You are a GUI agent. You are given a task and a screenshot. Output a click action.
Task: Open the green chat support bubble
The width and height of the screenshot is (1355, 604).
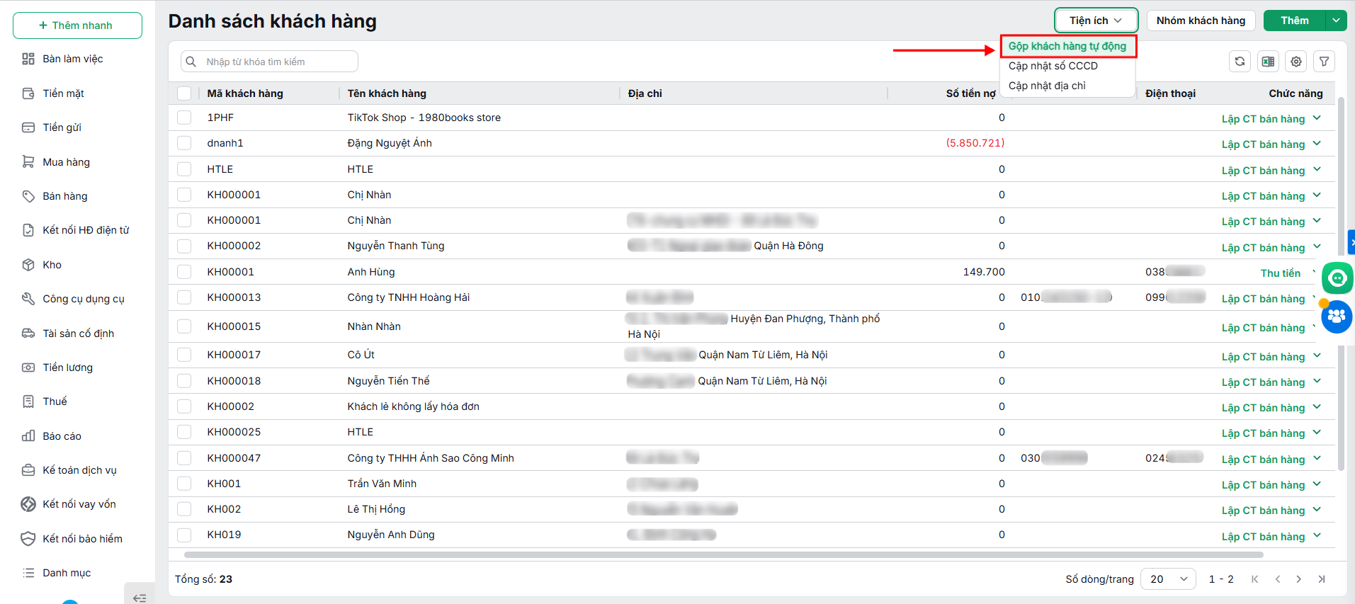point(1337,278)
